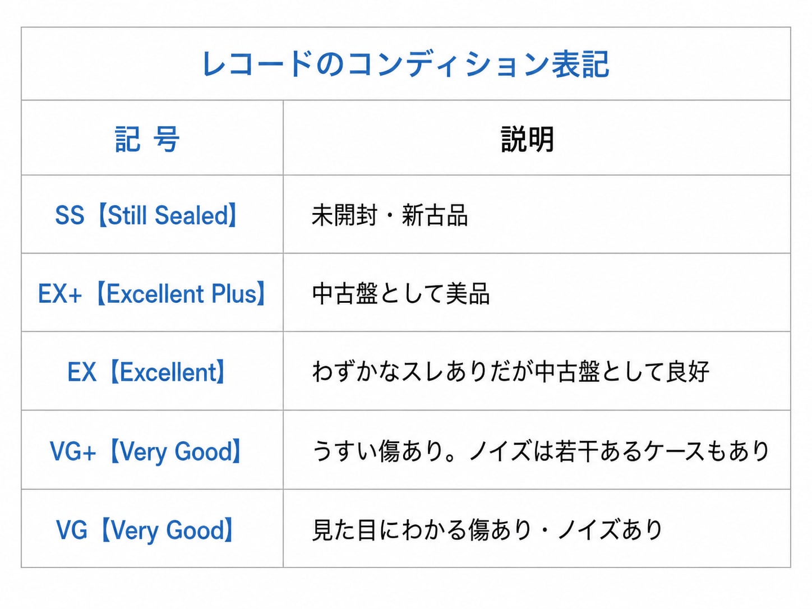Screen dimensions: 812x609
Task: Click the EX+【Excellent Plus】 cell
Action: [152, 293]
